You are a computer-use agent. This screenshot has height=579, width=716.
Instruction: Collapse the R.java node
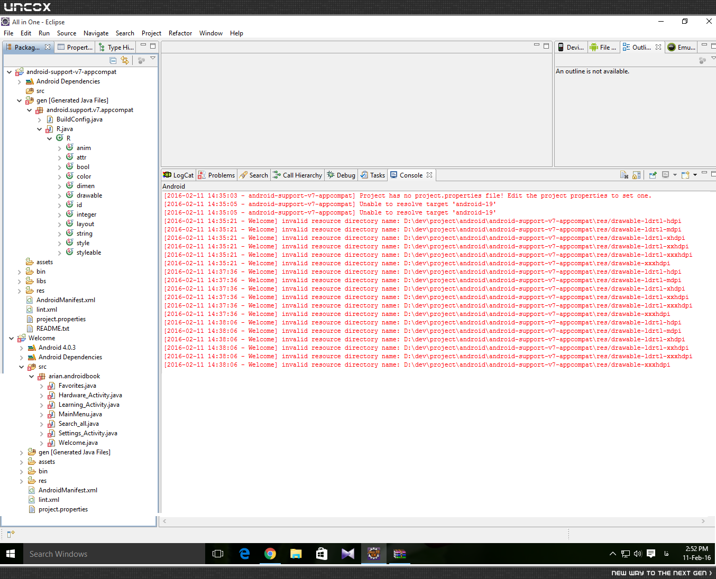pyautogui.click(x=40, y=129)
